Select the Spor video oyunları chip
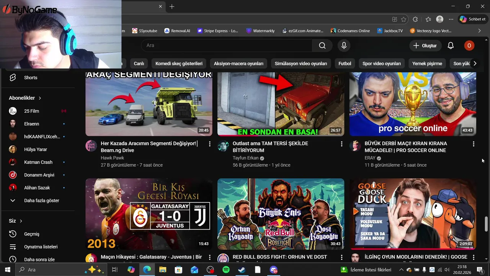The image size is (490, 276). click(x=382, y=64)
